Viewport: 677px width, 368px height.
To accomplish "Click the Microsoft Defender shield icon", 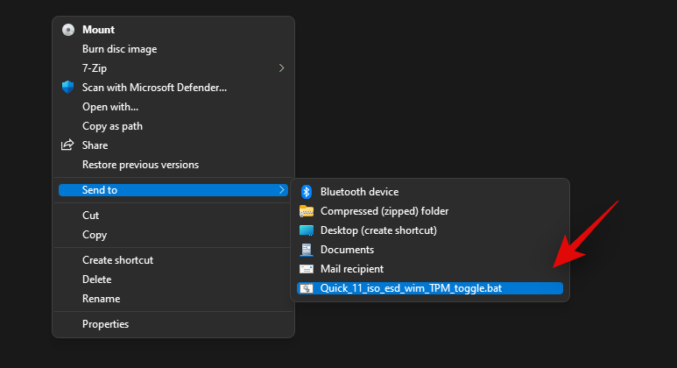I will (x=68, y=88).
